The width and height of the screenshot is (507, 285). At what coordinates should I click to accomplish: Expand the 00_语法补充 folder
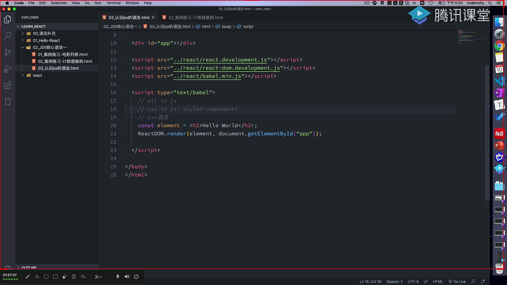57,34
